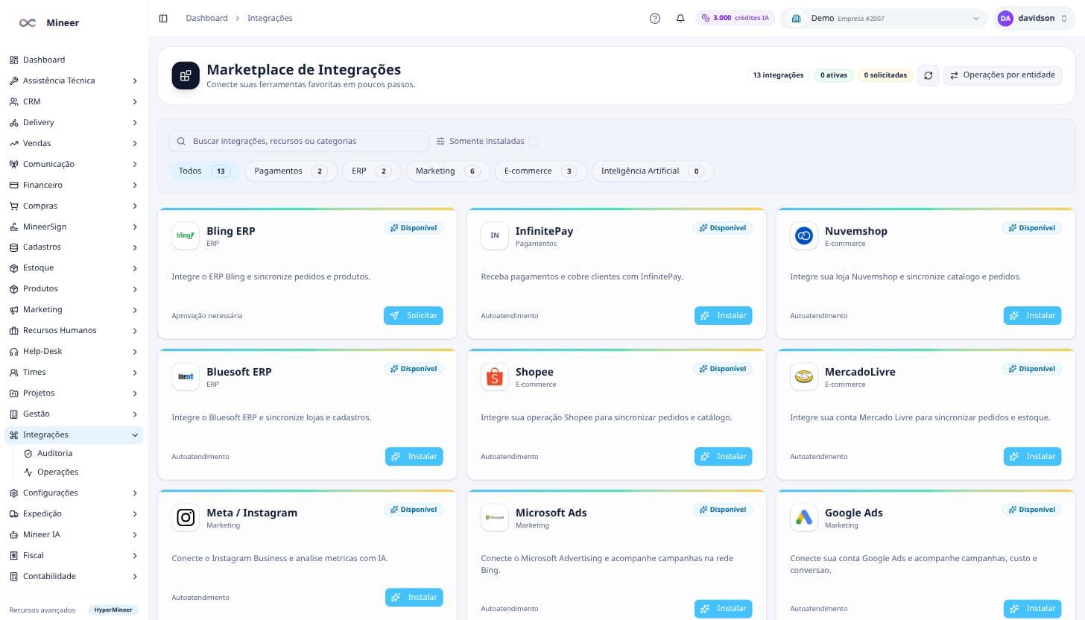Click the Operações activity icon

[x=28, y=472]
